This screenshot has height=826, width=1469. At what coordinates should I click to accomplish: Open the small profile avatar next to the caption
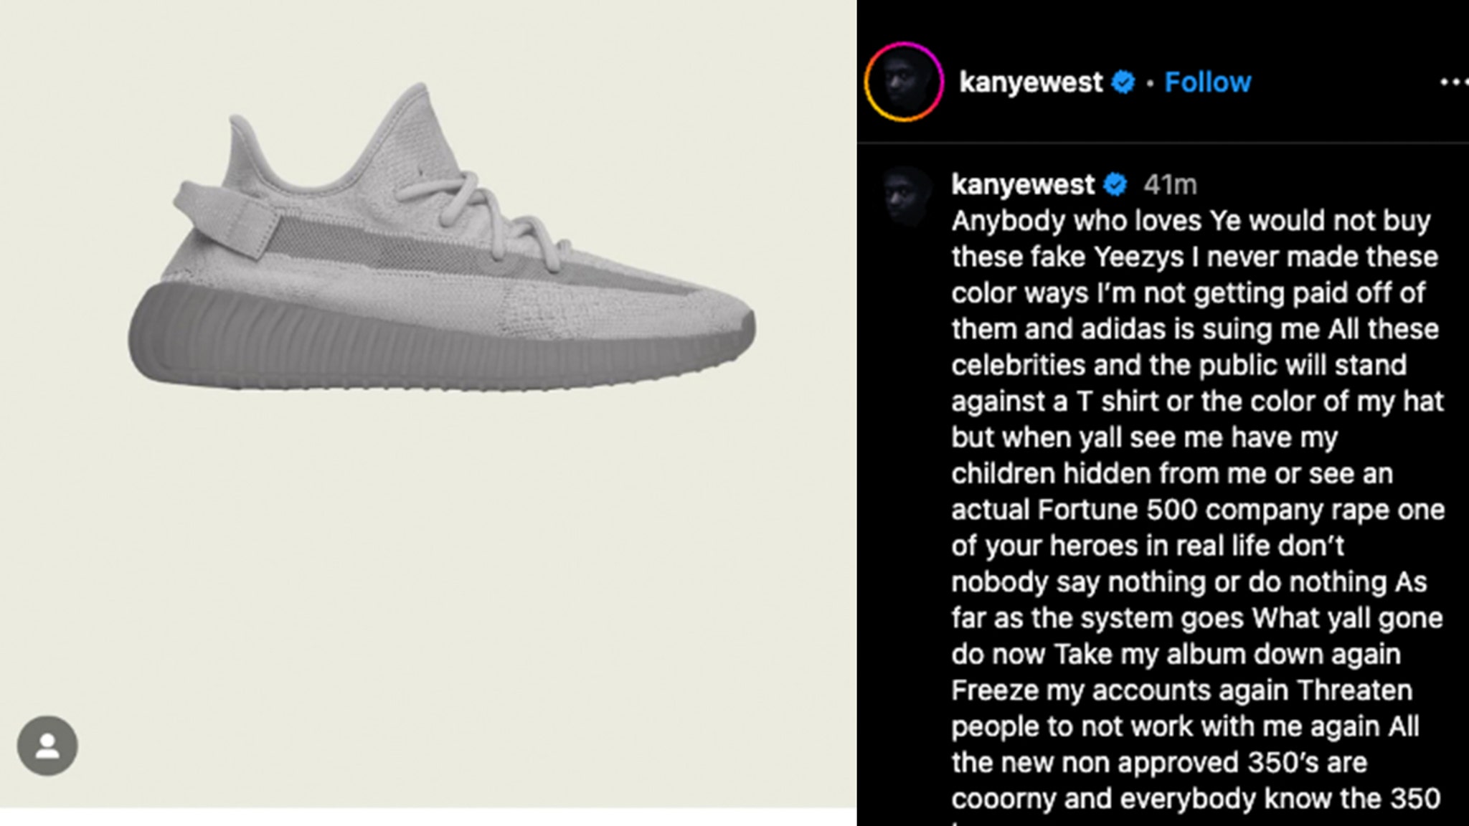coord(907,196)
